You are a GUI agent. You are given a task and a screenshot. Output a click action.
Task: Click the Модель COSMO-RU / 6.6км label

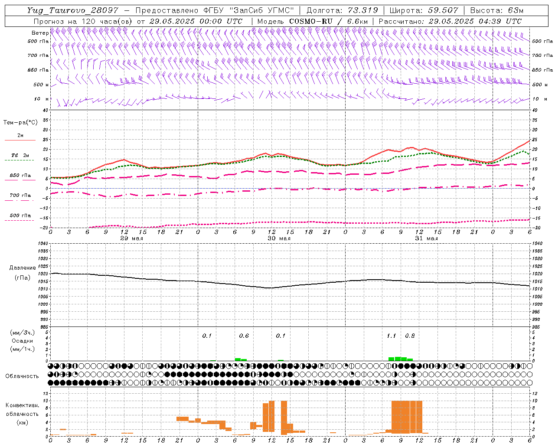point(313,21)
